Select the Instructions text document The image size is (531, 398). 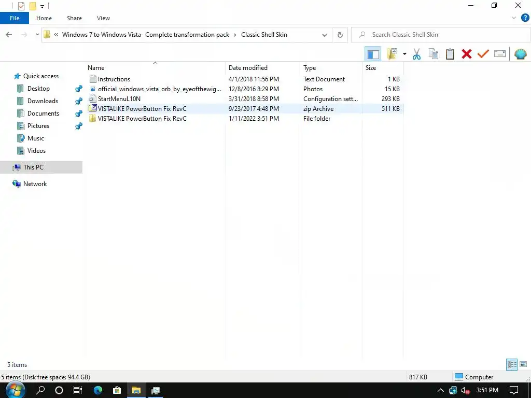point(245,79)
